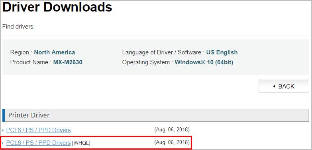Click the Region label

point(21,52)
